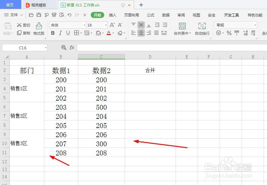Click the undo arrow icon
Viewport: 267px width, 185px height.
[x=69, y=15]
